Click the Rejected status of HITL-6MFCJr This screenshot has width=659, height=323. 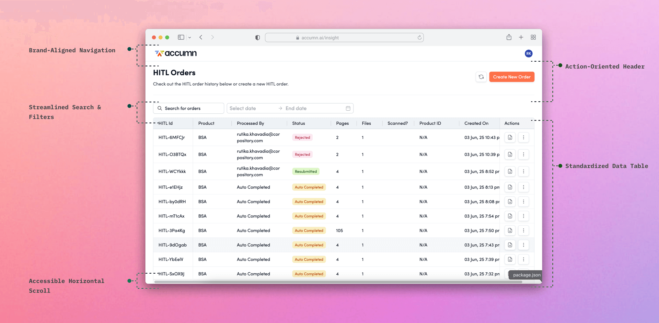302,137
